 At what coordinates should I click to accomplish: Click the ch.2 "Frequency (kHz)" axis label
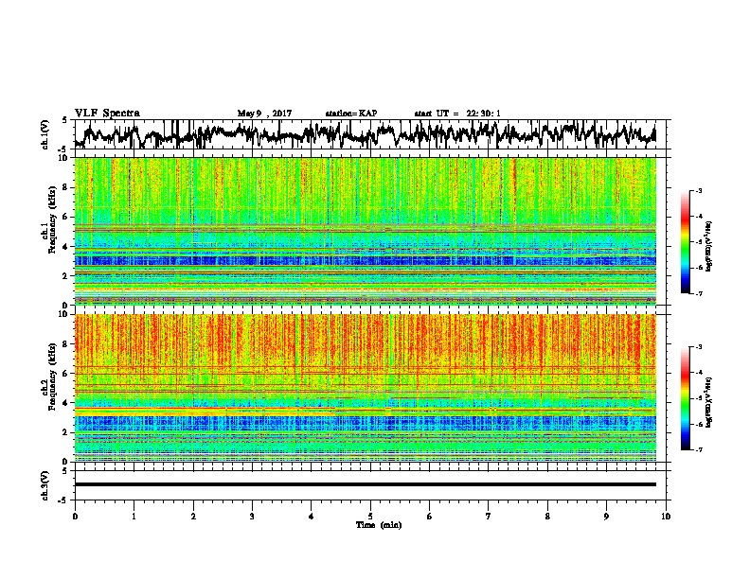[x=52, y=377]
